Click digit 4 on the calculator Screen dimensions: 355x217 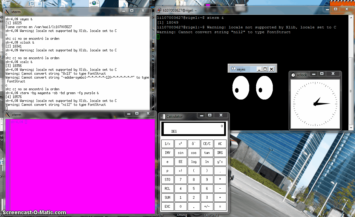[180, 189]
